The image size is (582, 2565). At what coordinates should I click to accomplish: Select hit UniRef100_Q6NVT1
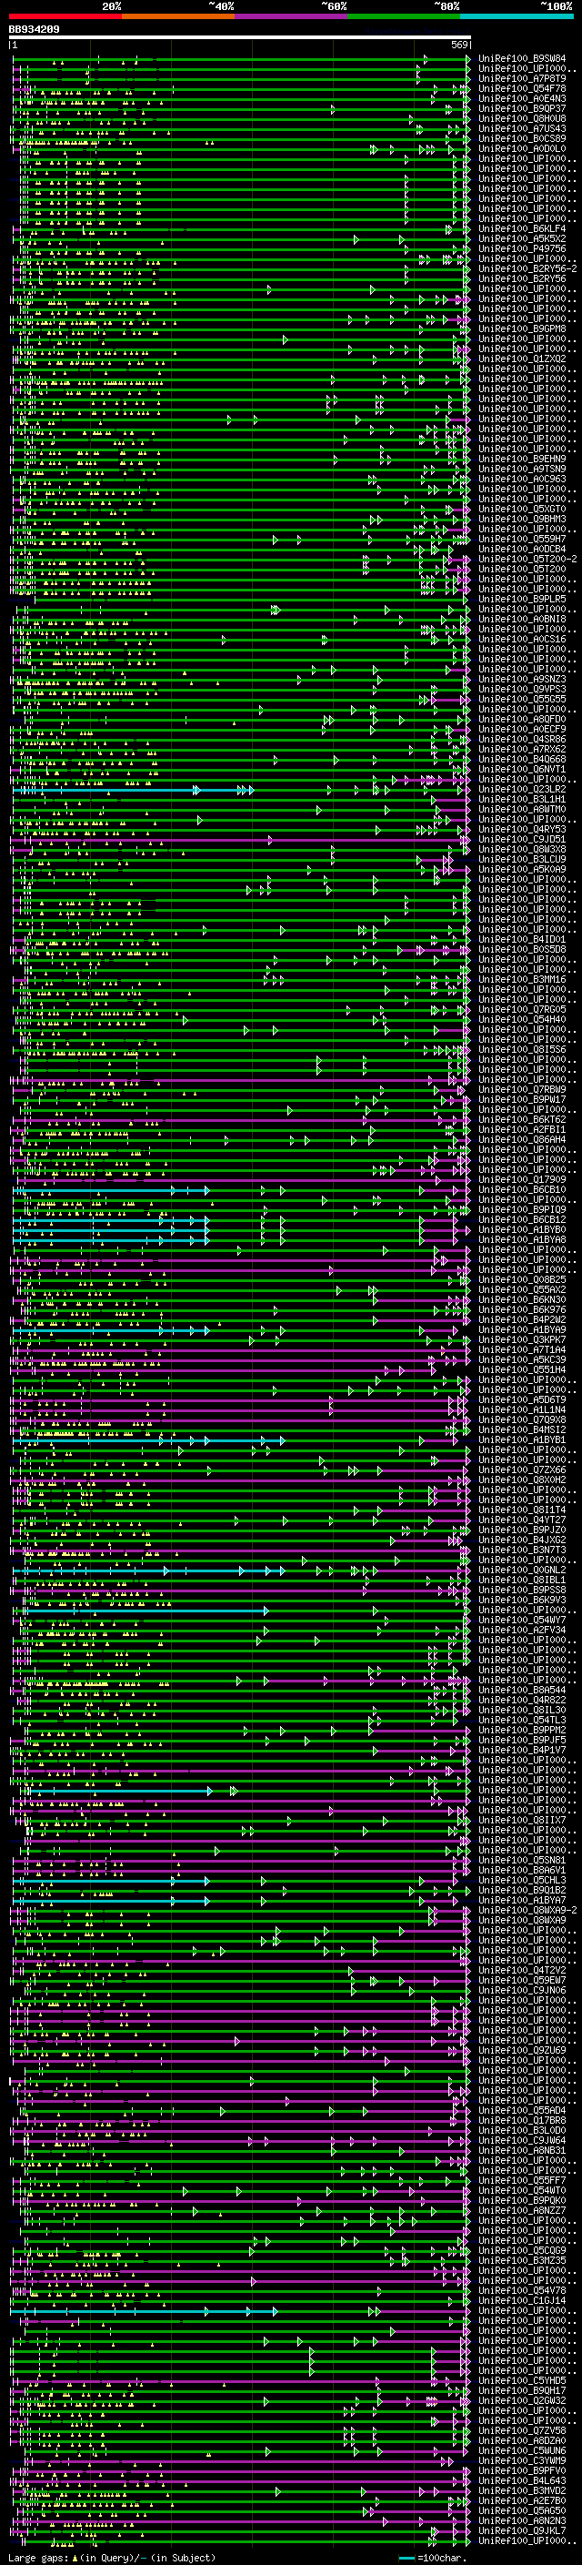click(522, 769)
